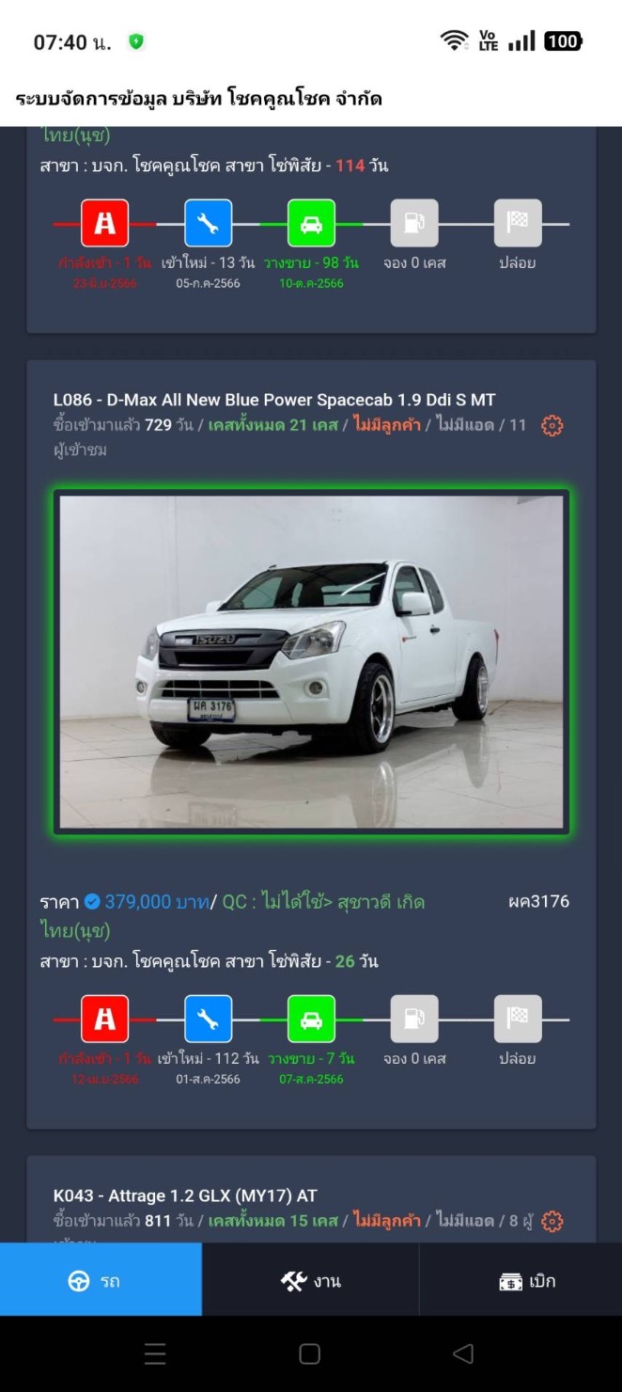The image size is (622, 1392).
Task: Tap the red road icon in L086 timeline
Action: (104, 1019)
